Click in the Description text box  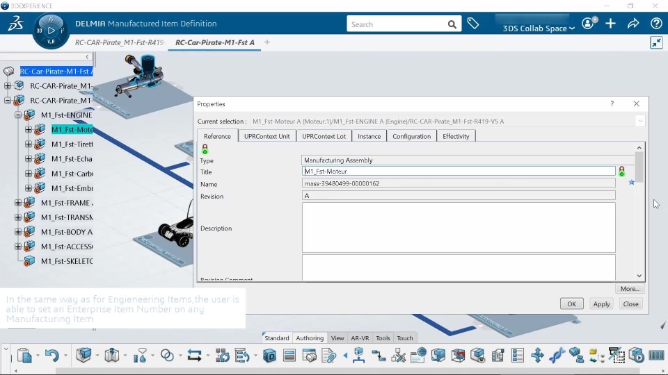459,228
